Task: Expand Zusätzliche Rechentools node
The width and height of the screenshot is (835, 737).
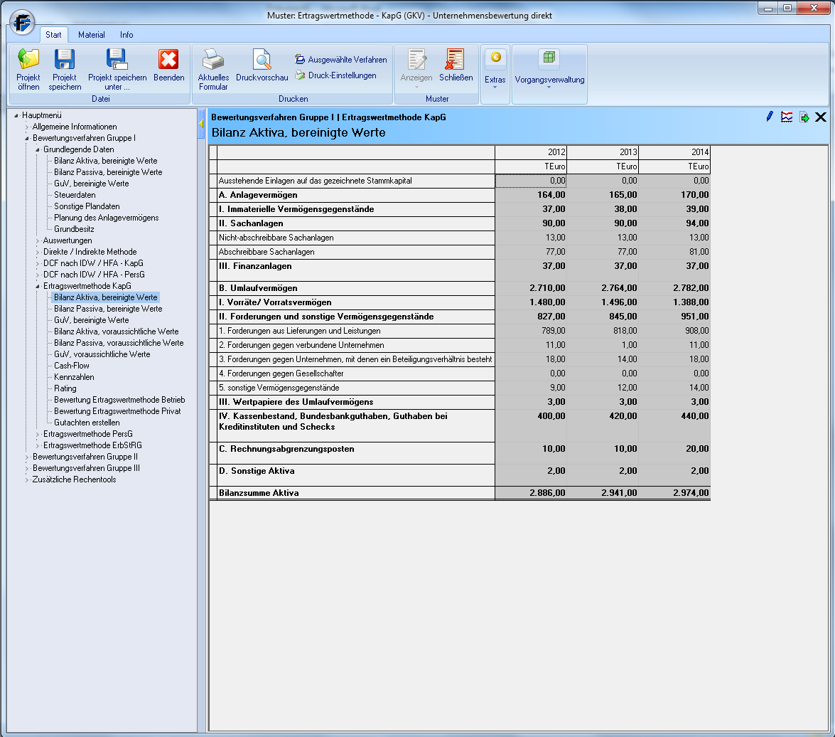Action: point(26,479)
